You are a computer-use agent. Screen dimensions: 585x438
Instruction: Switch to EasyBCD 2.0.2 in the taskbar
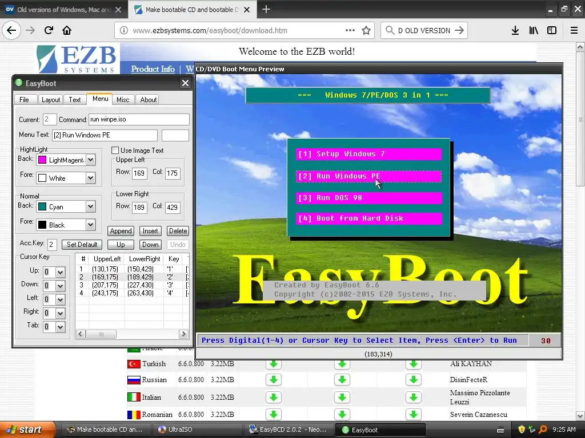289,429
